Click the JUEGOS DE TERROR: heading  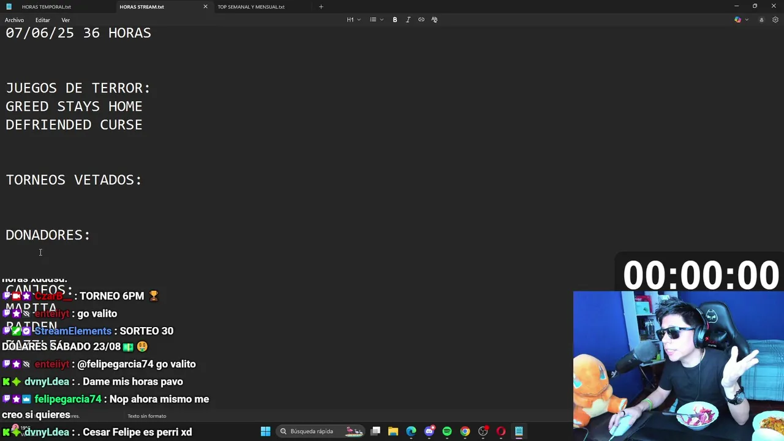[78, 88]
